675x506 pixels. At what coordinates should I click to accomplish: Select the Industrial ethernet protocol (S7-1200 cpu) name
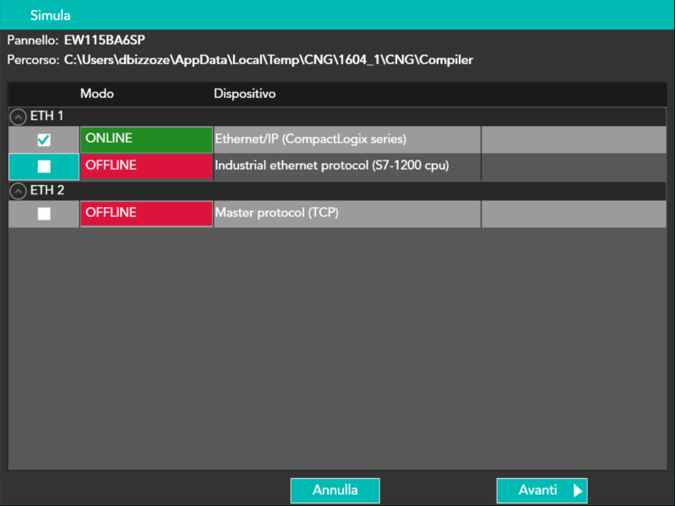coord(332,166)
